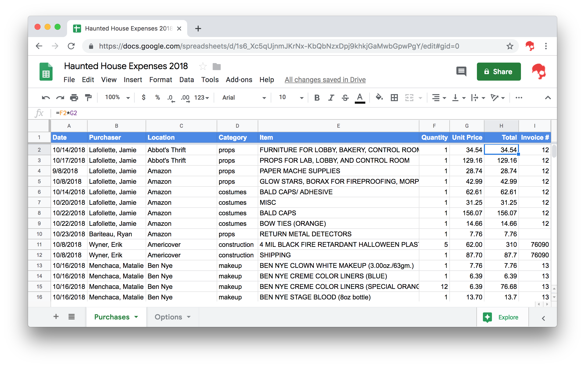
Task: Show side panel with left chevron
Action: pyautogui.click(x=543, y=318)
